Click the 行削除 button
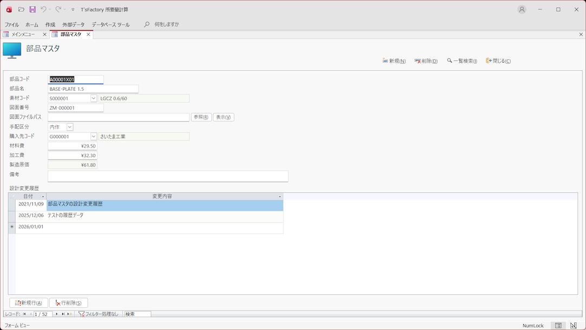The height and width of the screenshot is (330, 586). 69,303
